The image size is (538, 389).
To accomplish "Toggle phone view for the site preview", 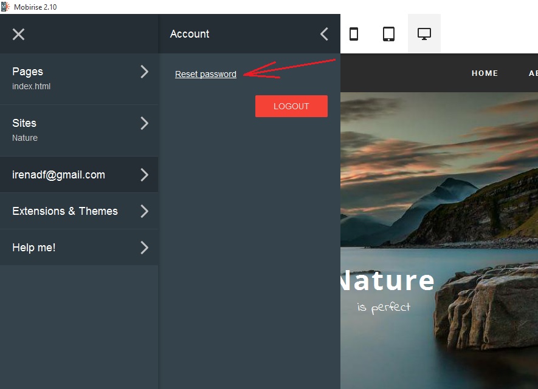I will pyautogui.click(x=354, y=33).
